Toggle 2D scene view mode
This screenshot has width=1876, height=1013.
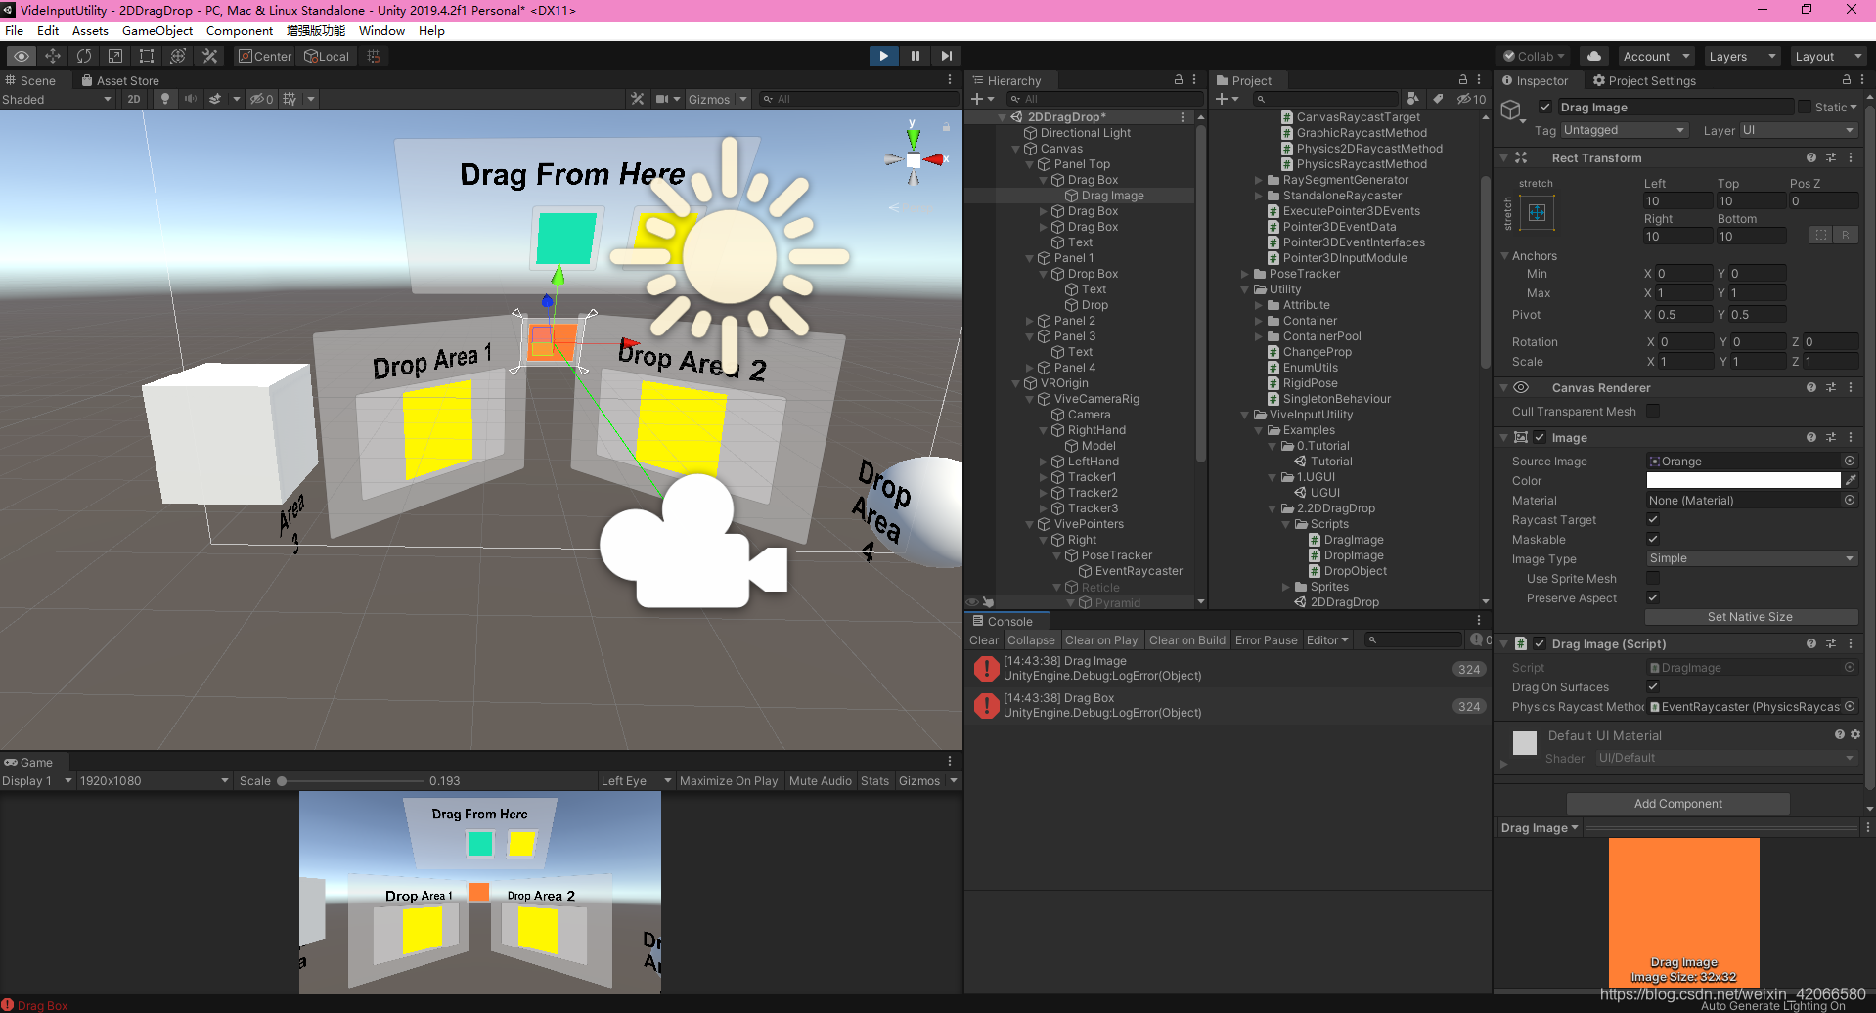pos(134,99)
